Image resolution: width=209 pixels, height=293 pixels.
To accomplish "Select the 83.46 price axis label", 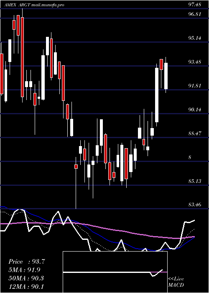I will (195, 205).
